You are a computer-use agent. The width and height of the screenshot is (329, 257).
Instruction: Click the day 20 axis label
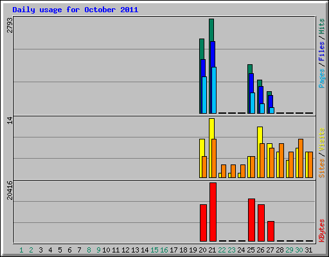[x=202, y=250]
